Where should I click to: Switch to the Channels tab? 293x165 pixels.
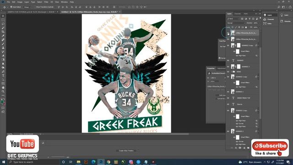coord(238,14)
